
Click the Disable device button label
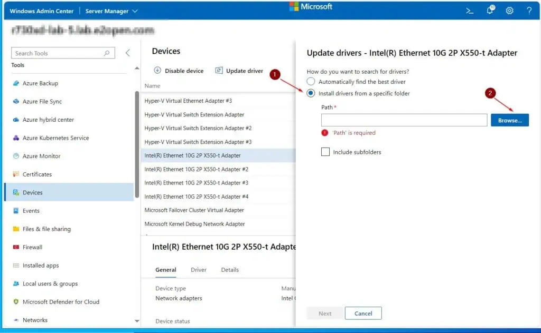pyautogui.click(x=184, y=71)
